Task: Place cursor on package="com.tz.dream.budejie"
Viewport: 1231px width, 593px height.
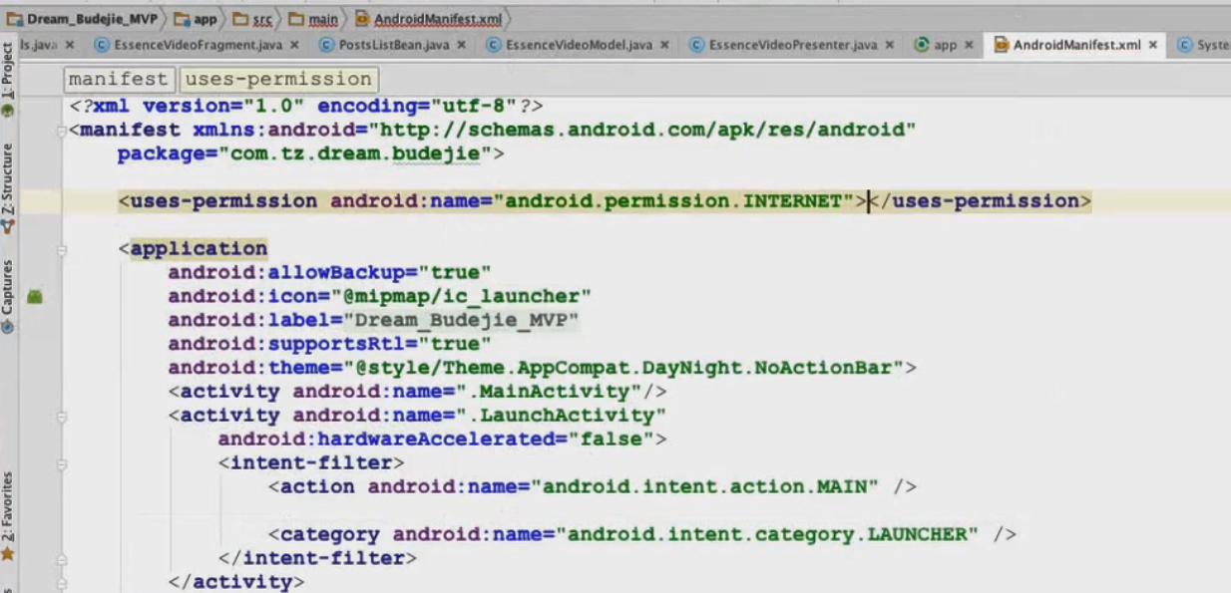Action: pos(305,153)
